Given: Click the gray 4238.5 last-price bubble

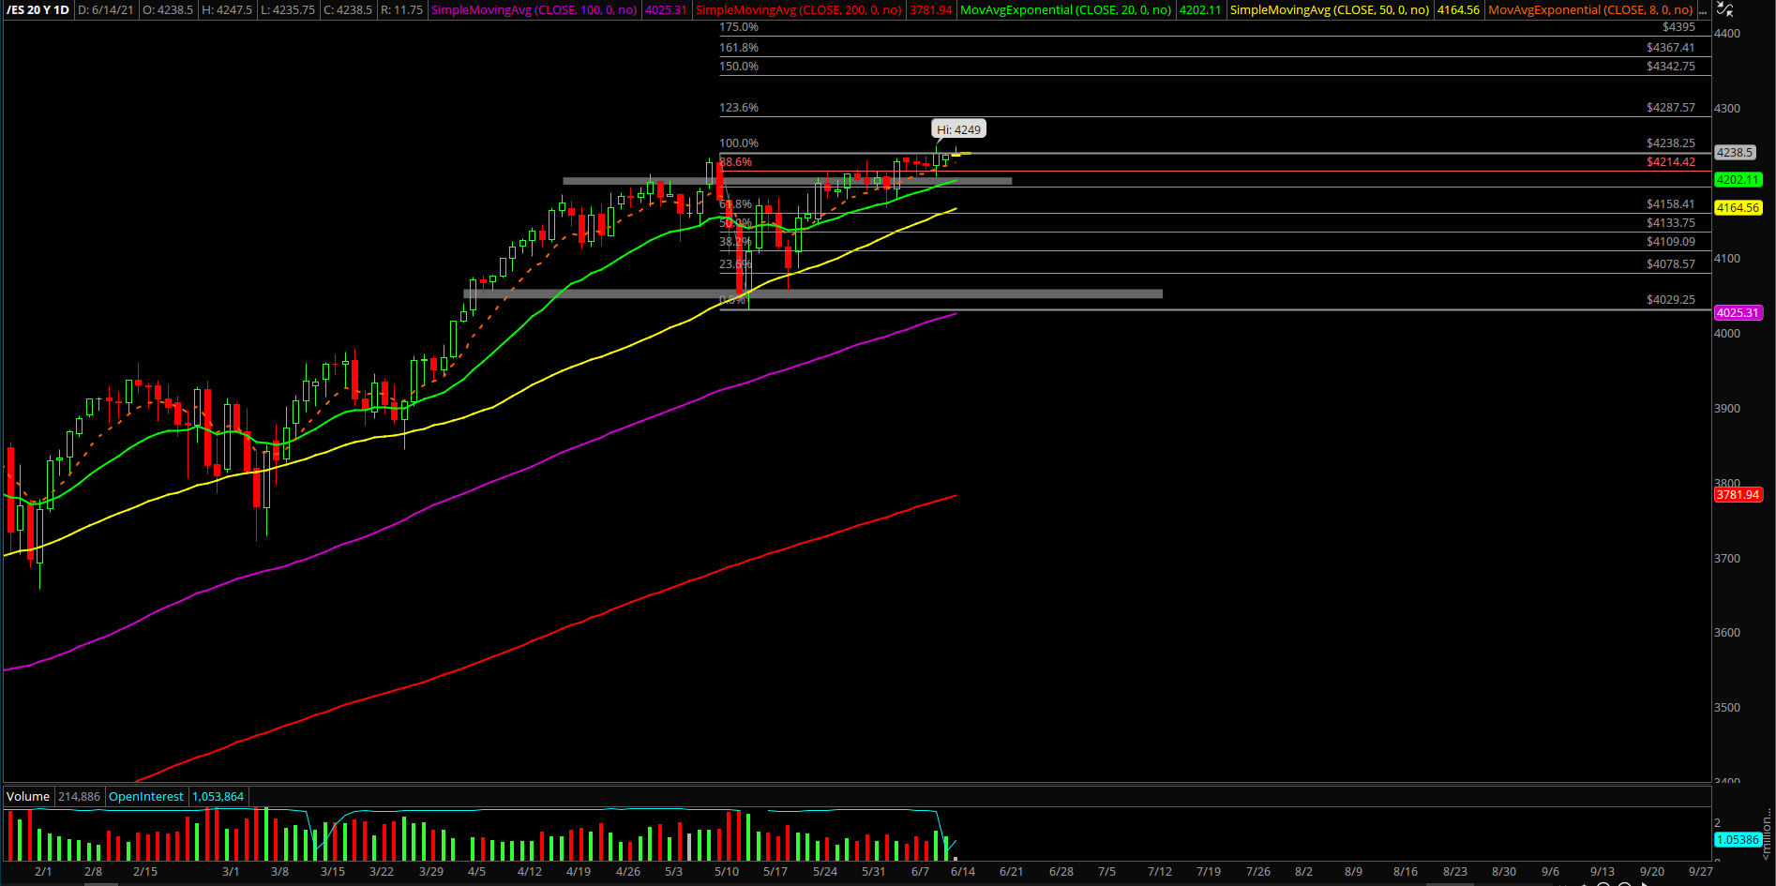Looking at the screenshot, I should click(x=1735, y=152).
